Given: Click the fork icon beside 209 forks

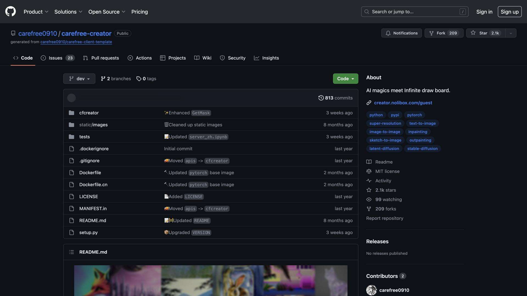Looking at the screenshot, I should click(369, 209).
